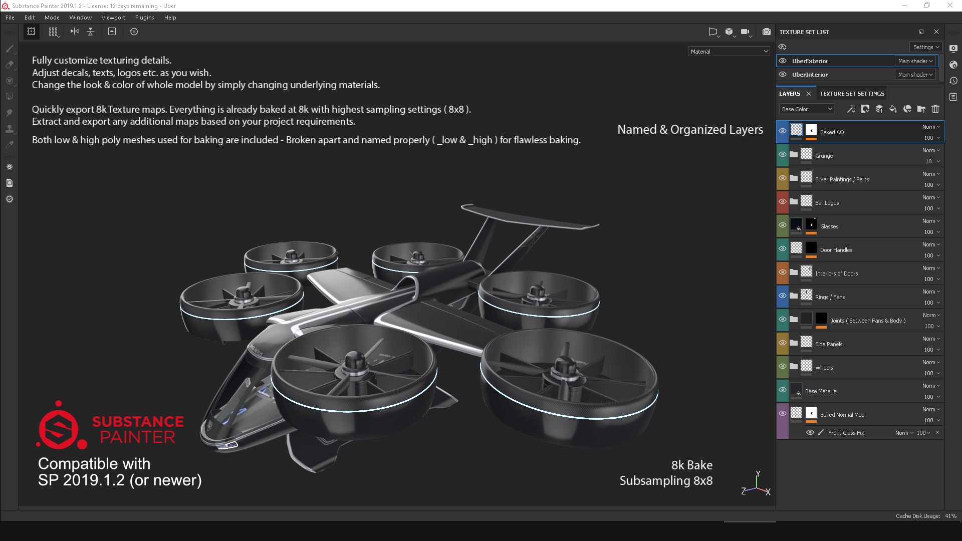The image size is (962, 541).
Task: Click the add effect magic wand icon
Action: point(851,109)
